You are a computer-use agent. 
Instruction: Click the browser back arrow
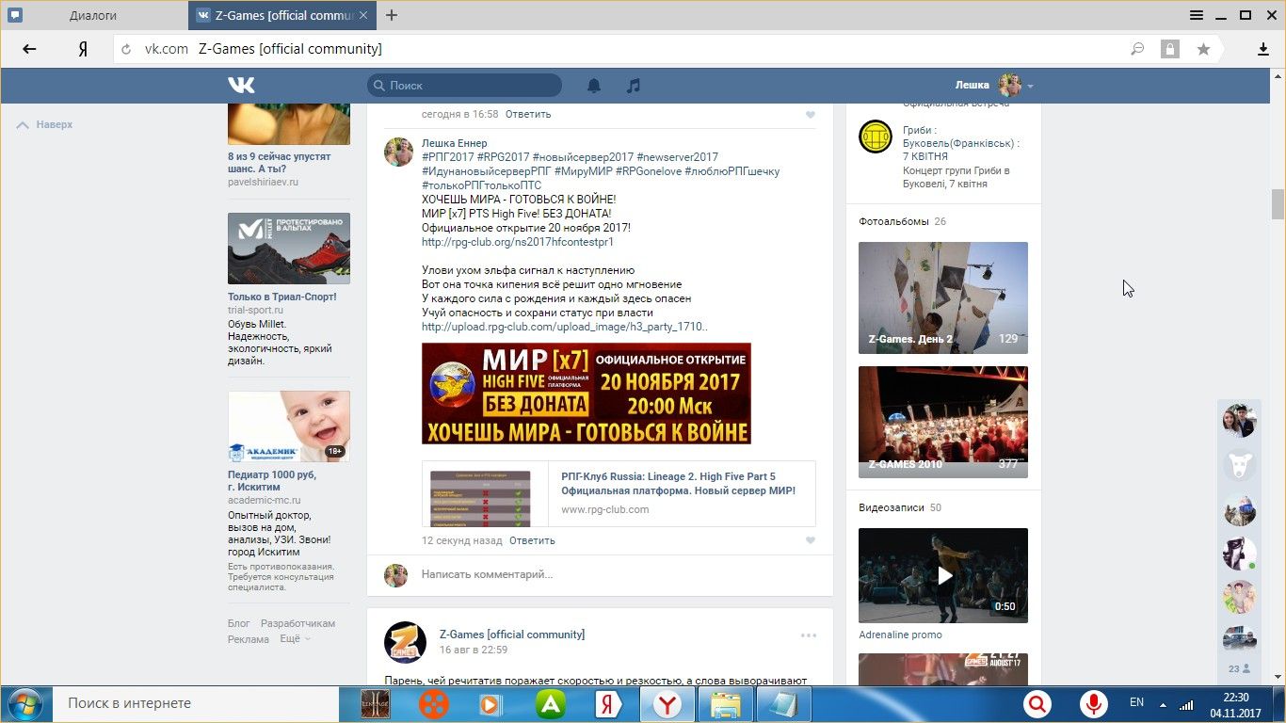pyautogui.click(x=29, y=50)
